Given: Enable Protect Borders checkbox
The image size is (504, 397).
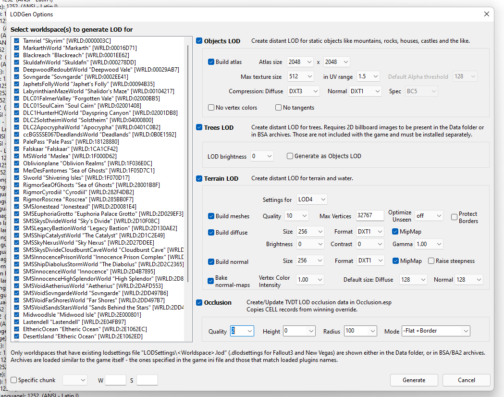Looking at the screenshot, I should tap(454, 217).
